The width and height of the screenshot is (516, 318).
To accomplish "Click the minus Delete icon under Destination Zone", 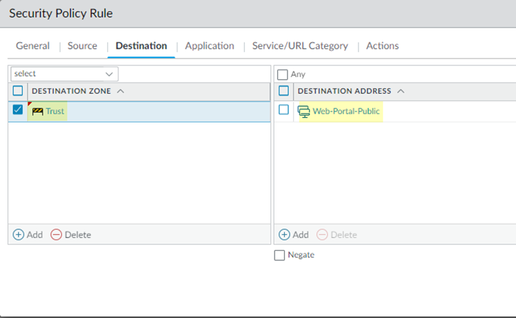I will [x=56, y=235].
